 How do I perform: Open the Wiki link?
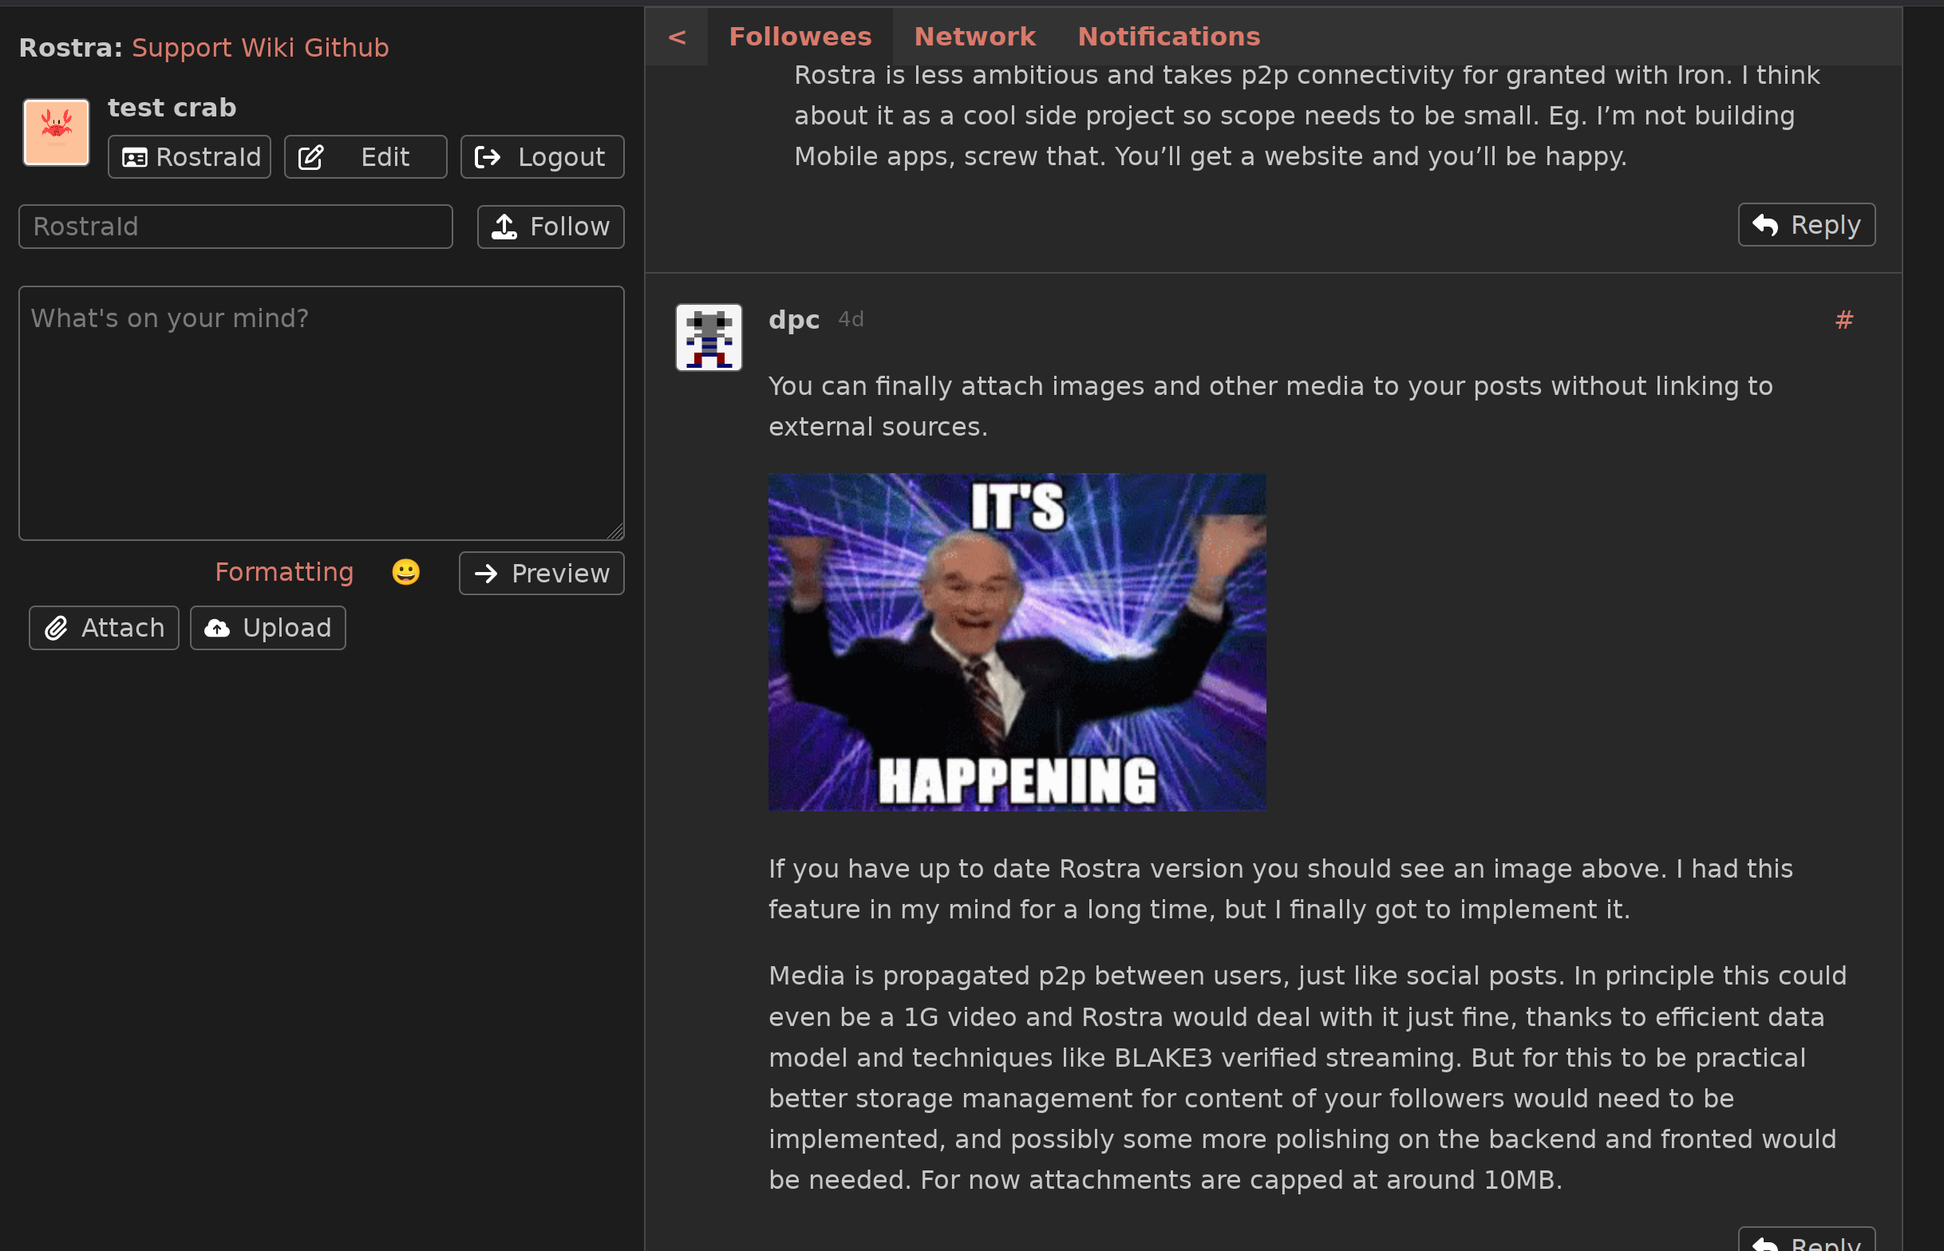coord(268,48)
